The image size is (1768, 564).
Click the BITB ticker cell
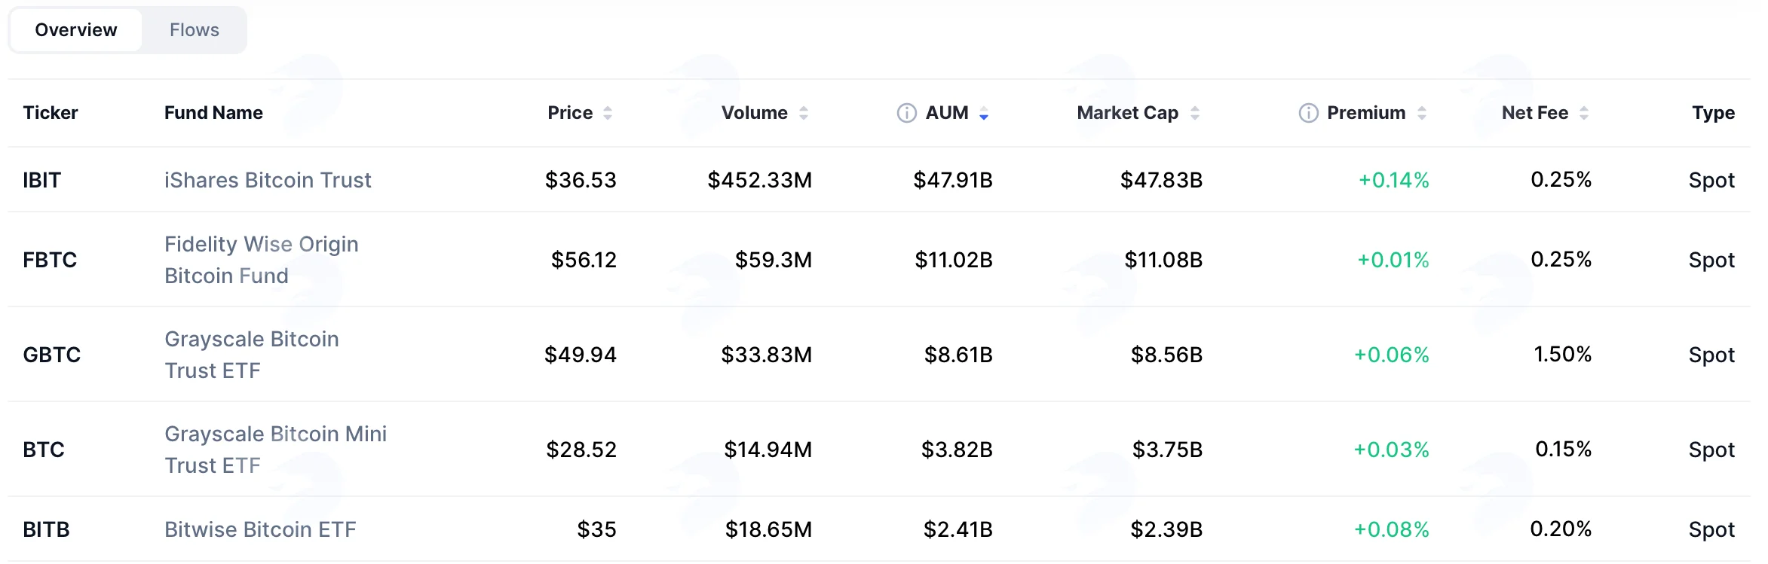click(x=46, y=529)
